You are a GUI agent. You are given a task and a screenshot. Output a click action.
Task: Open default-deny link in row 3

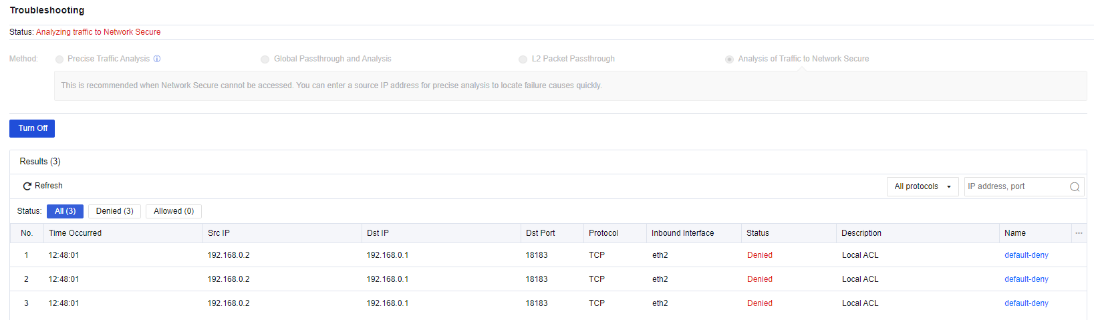[x=1026, y=303]
